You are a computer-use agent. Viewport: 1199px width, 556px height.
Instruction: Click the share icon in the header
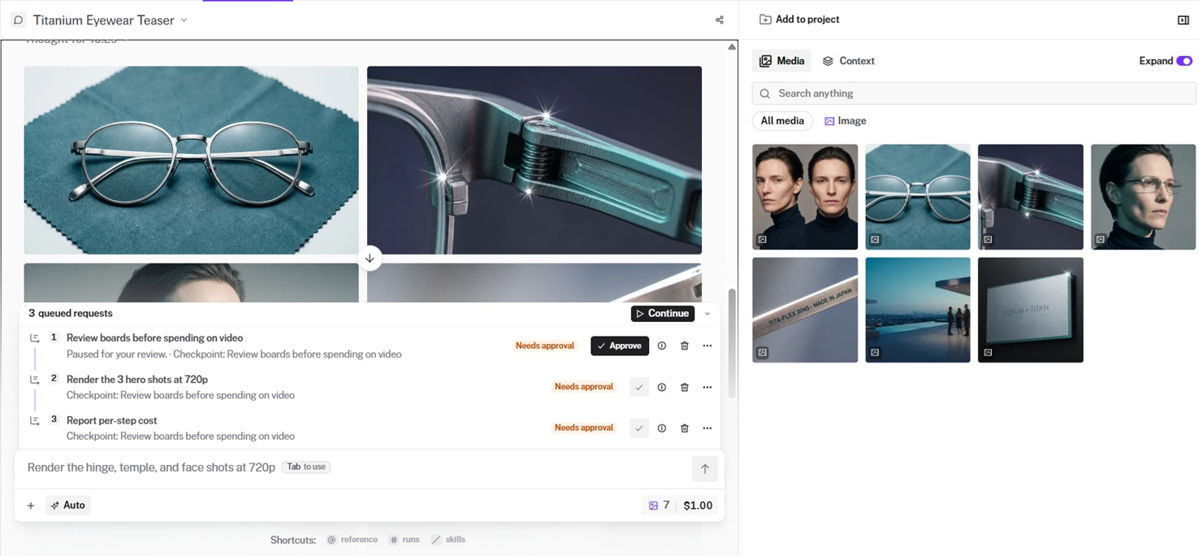click(x=719, y=20)
